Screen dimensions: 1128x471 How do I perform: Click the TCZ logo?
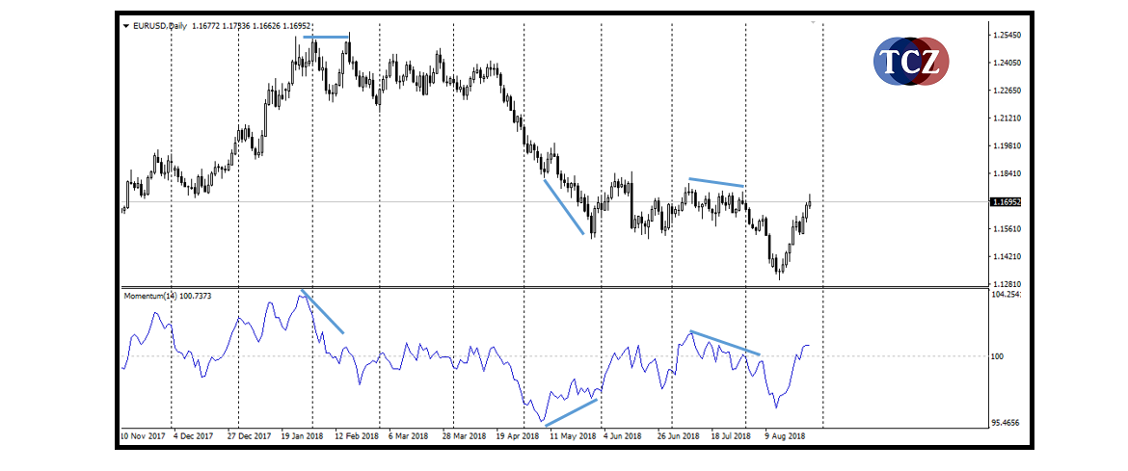[911, 62]
